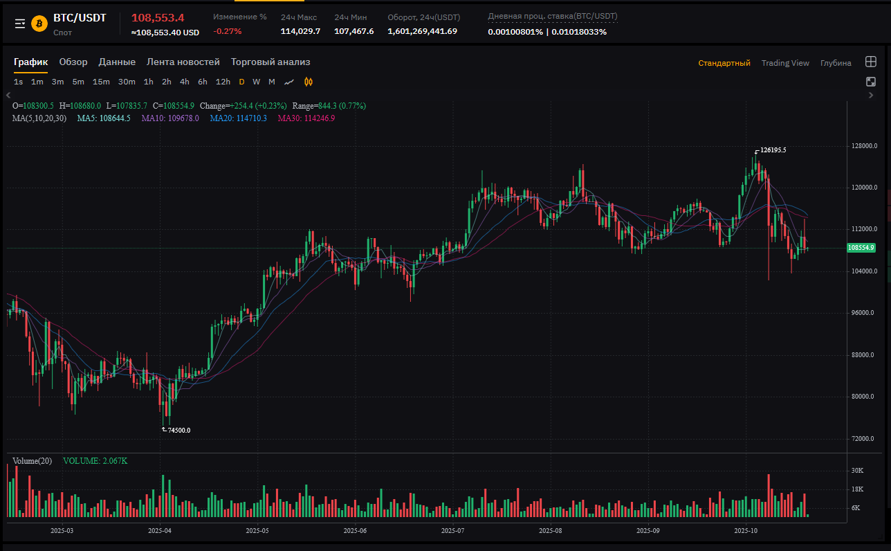Switch to Trading View chart mode
891x551 pixels.
click(785, 63)
